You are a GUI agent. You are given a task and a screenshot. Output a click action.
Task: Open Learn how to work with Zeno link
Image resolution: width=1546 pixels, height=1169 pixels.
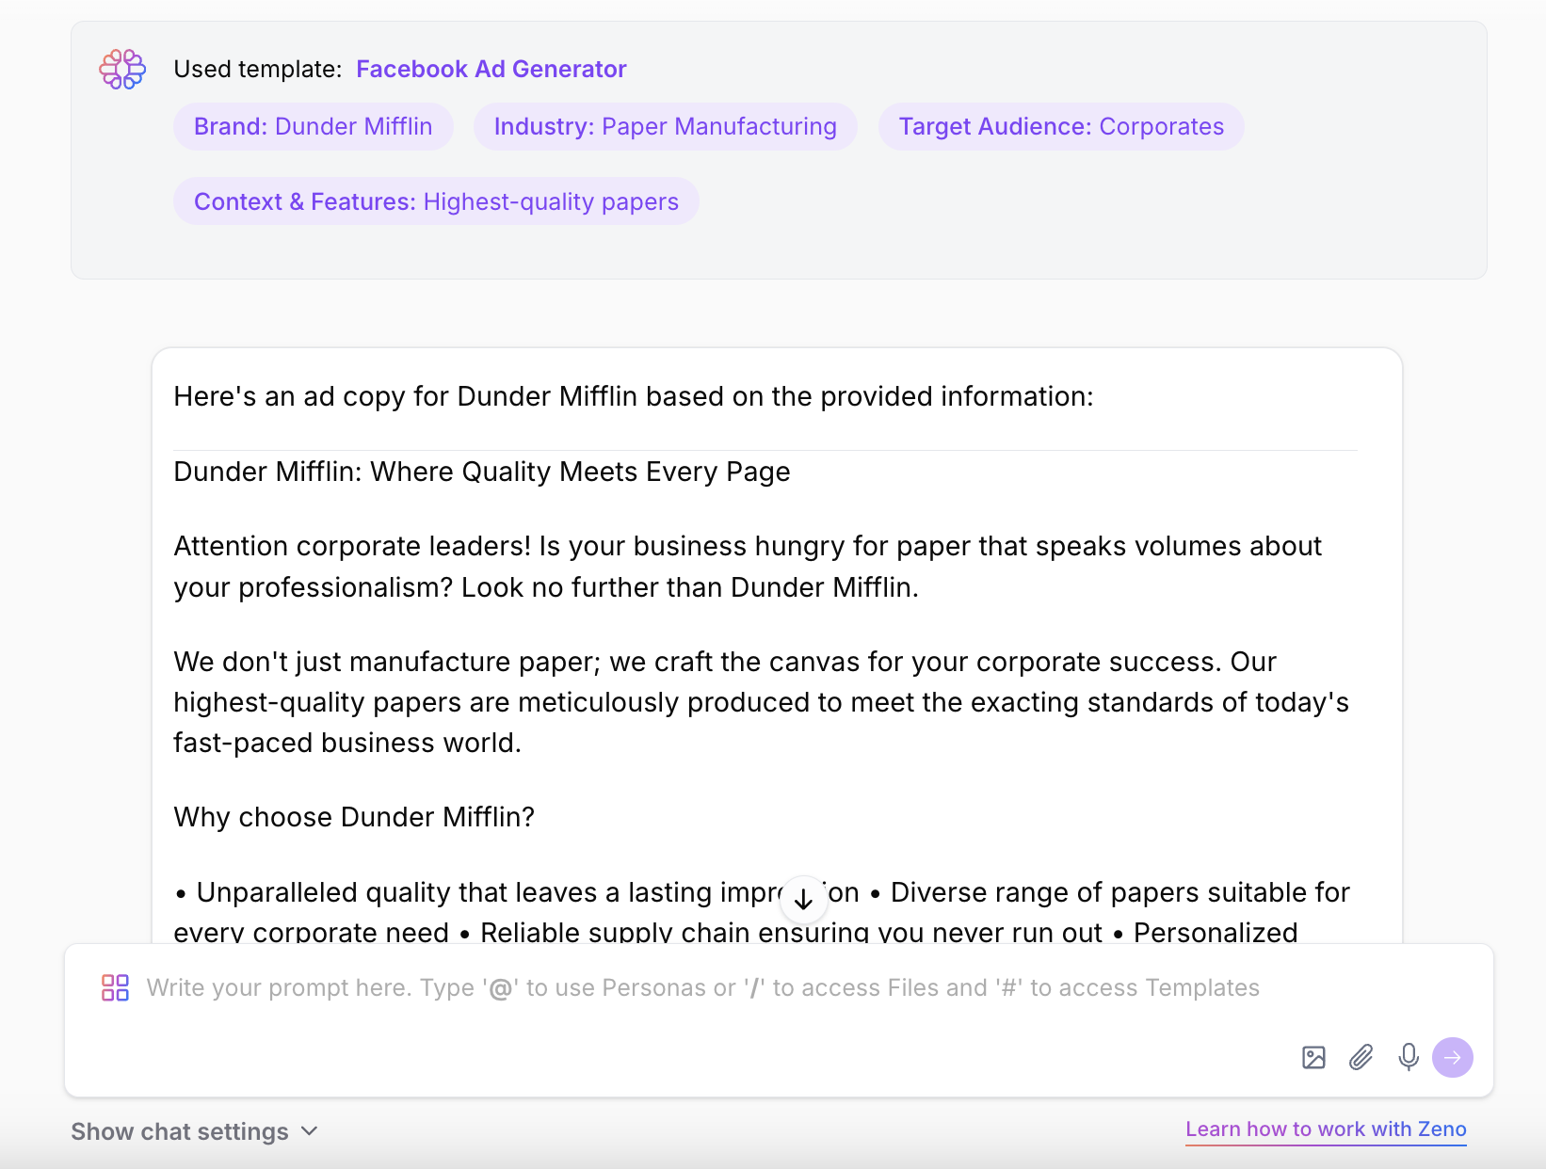click(1326, 1129)
